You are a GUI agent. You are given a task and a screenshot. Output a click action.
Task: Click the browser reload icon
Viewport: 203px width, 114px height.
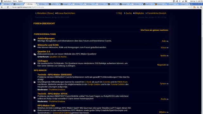coord(8,7)
